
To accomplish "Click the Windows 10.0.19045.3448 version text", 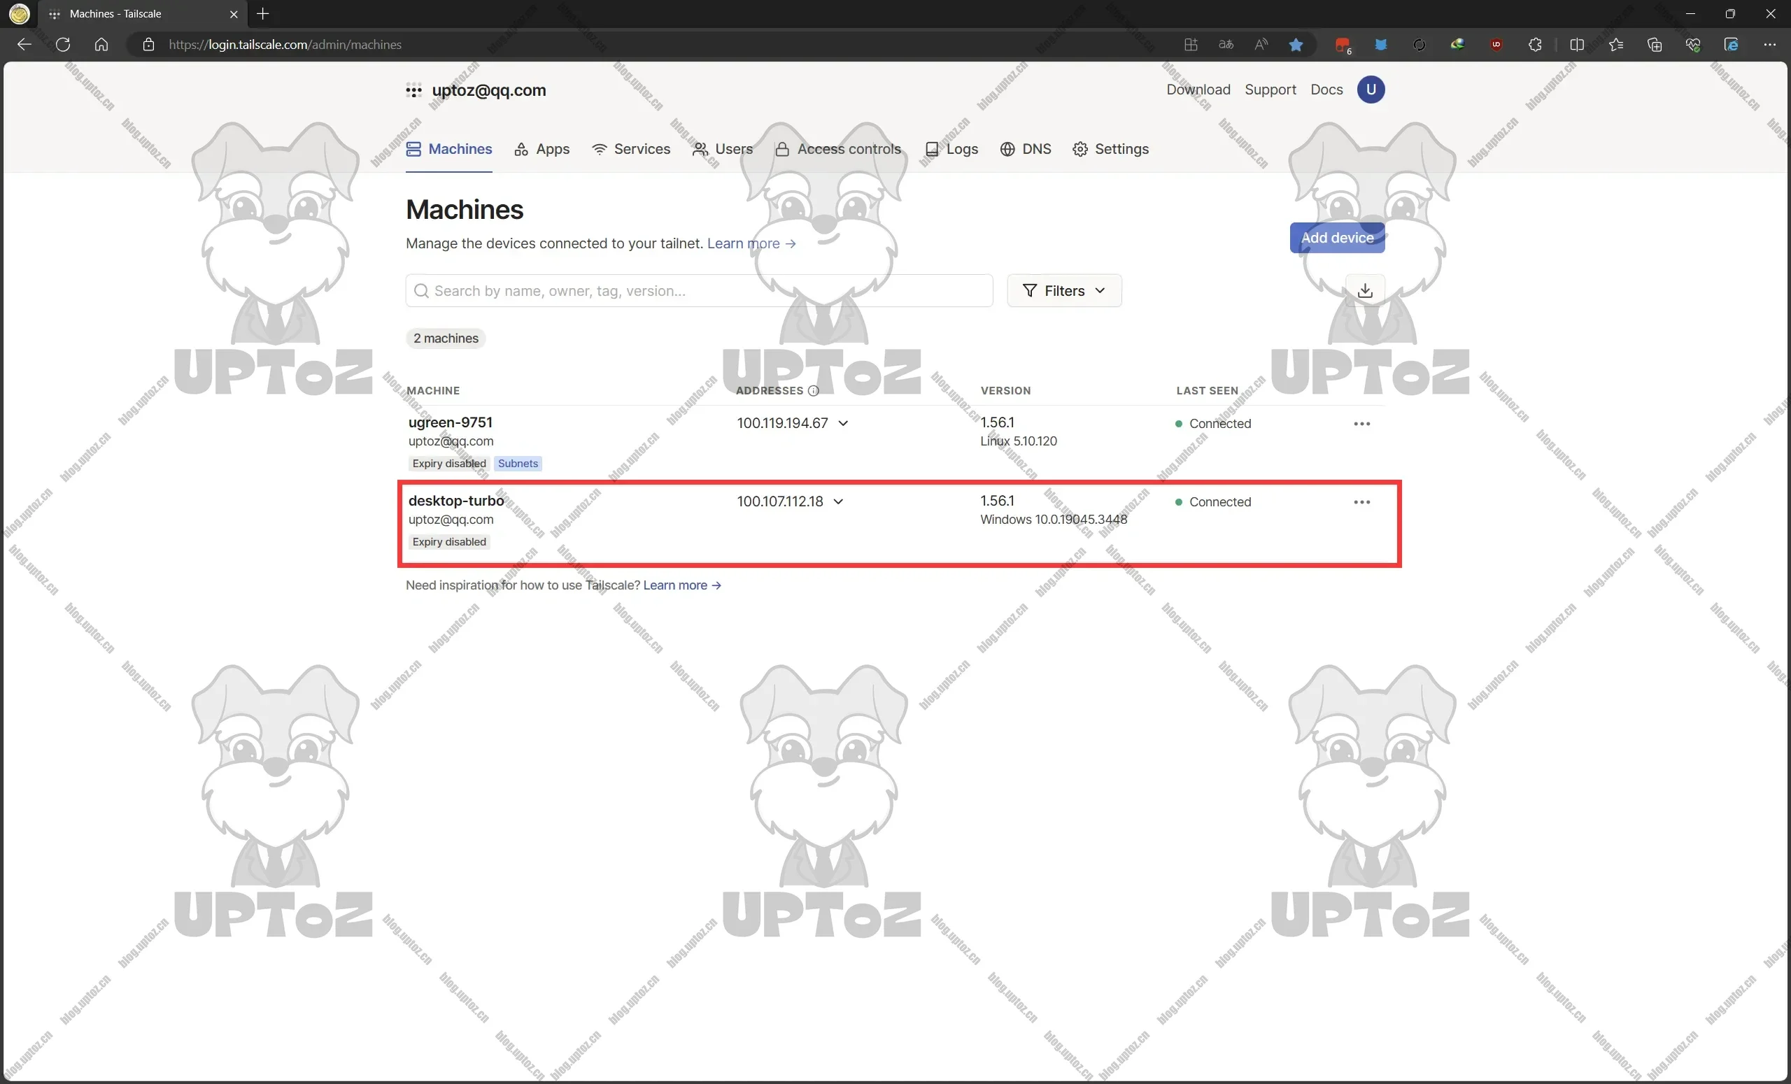I will click(1053, 520).
